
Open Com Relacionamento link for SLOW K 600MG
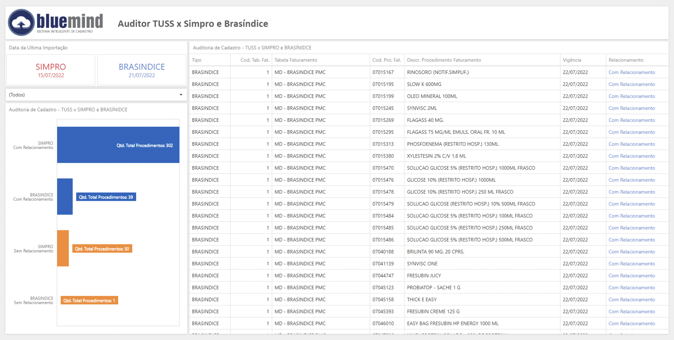(632, 84)
